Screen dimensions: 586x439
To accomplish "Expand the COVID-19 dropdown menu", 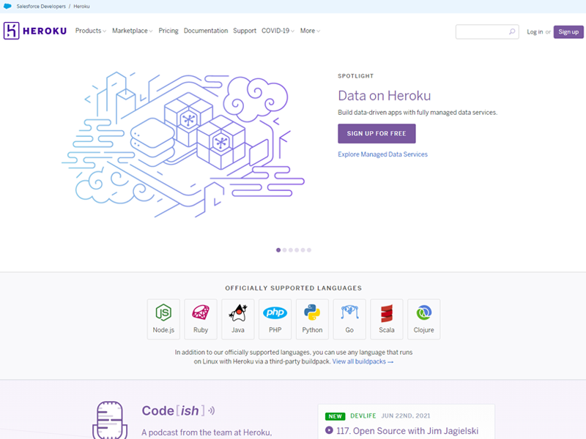I will pyautogui.click(x=278, y=31).
